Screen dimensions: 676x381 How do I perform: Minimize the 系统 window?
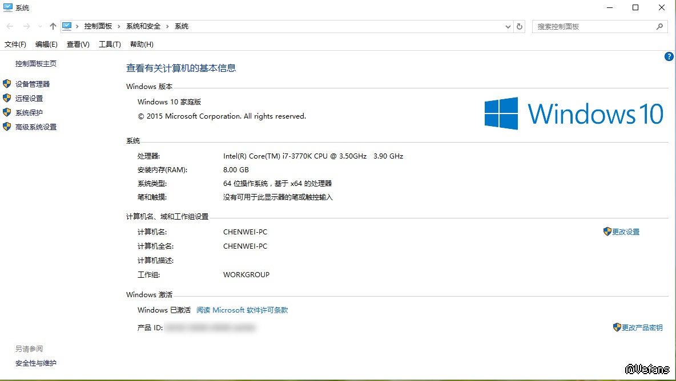tap(610, 8)
